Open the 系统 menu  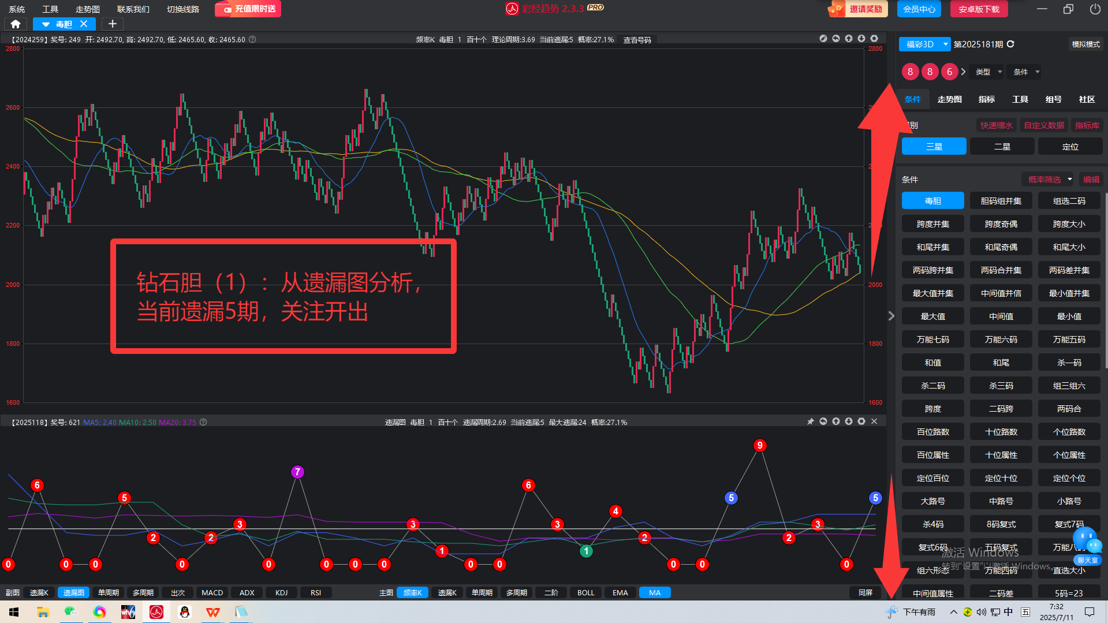(x=17, y=9)
